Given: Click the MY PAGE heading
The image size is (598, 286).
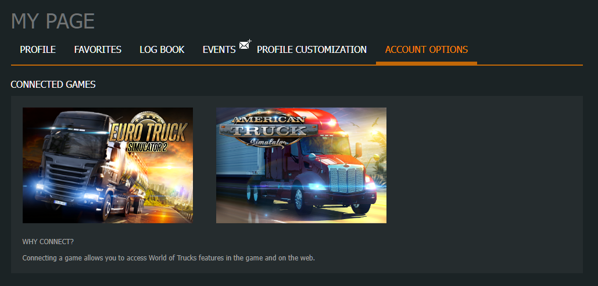Looking at the screenshot, I should [x=53, y=21].
